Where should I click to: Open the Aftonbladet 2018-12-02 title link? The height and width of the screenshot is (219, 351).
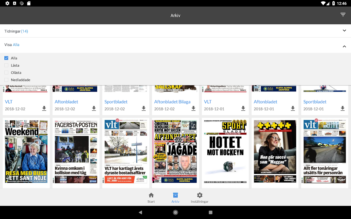(66, 102)
